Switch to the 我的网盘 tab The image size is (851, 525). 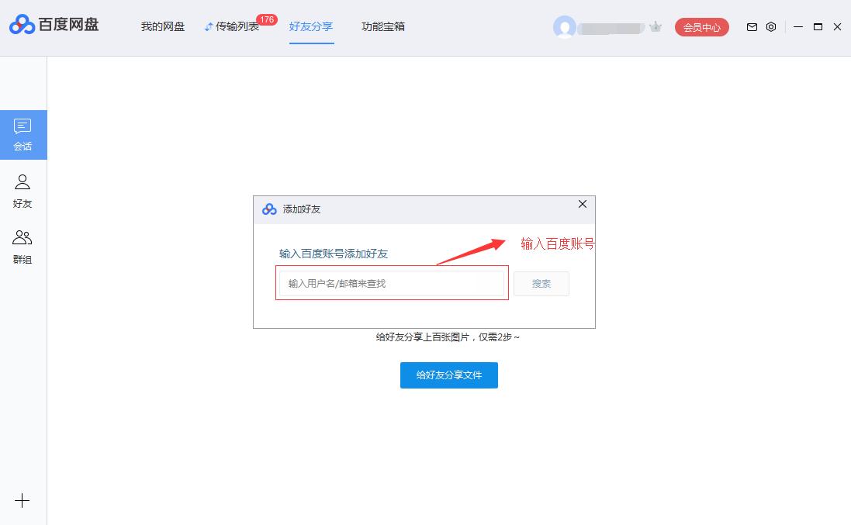(162, 26)
